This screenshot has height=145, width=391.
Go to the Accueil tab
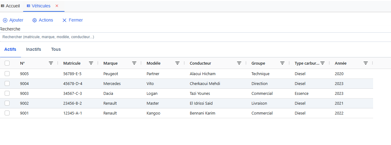pos(10,6)
